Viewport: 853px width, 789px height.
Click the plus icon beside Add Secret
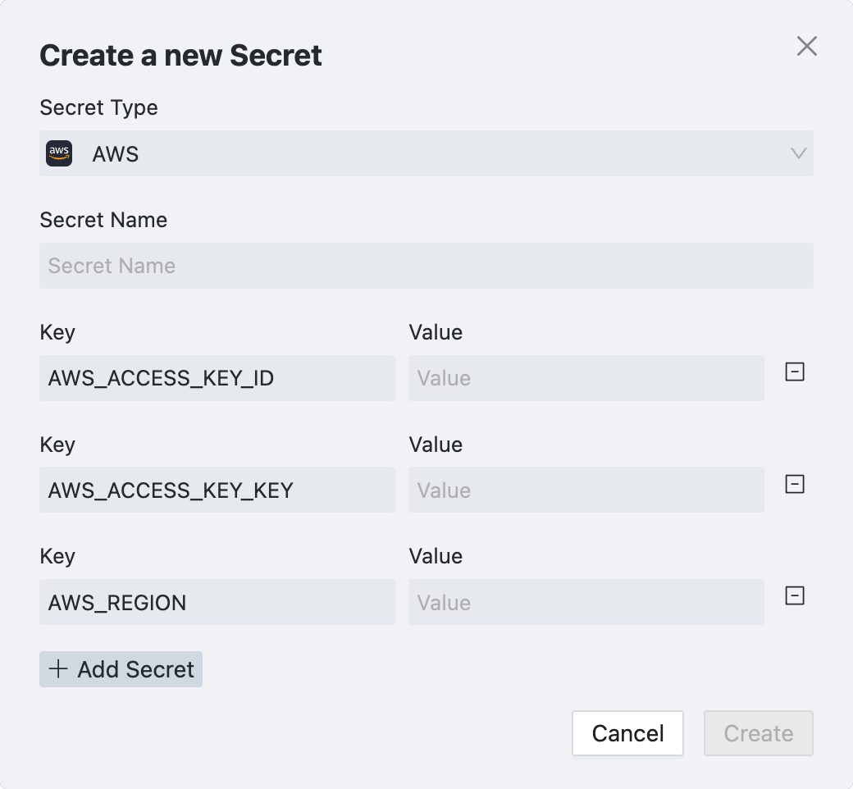(x=58, y=669)
